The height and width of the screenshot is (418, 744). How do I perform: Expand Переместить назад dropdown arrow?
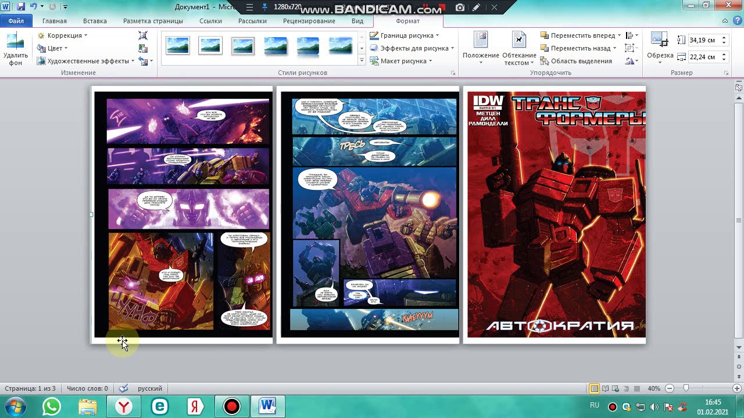coord(615,48)
